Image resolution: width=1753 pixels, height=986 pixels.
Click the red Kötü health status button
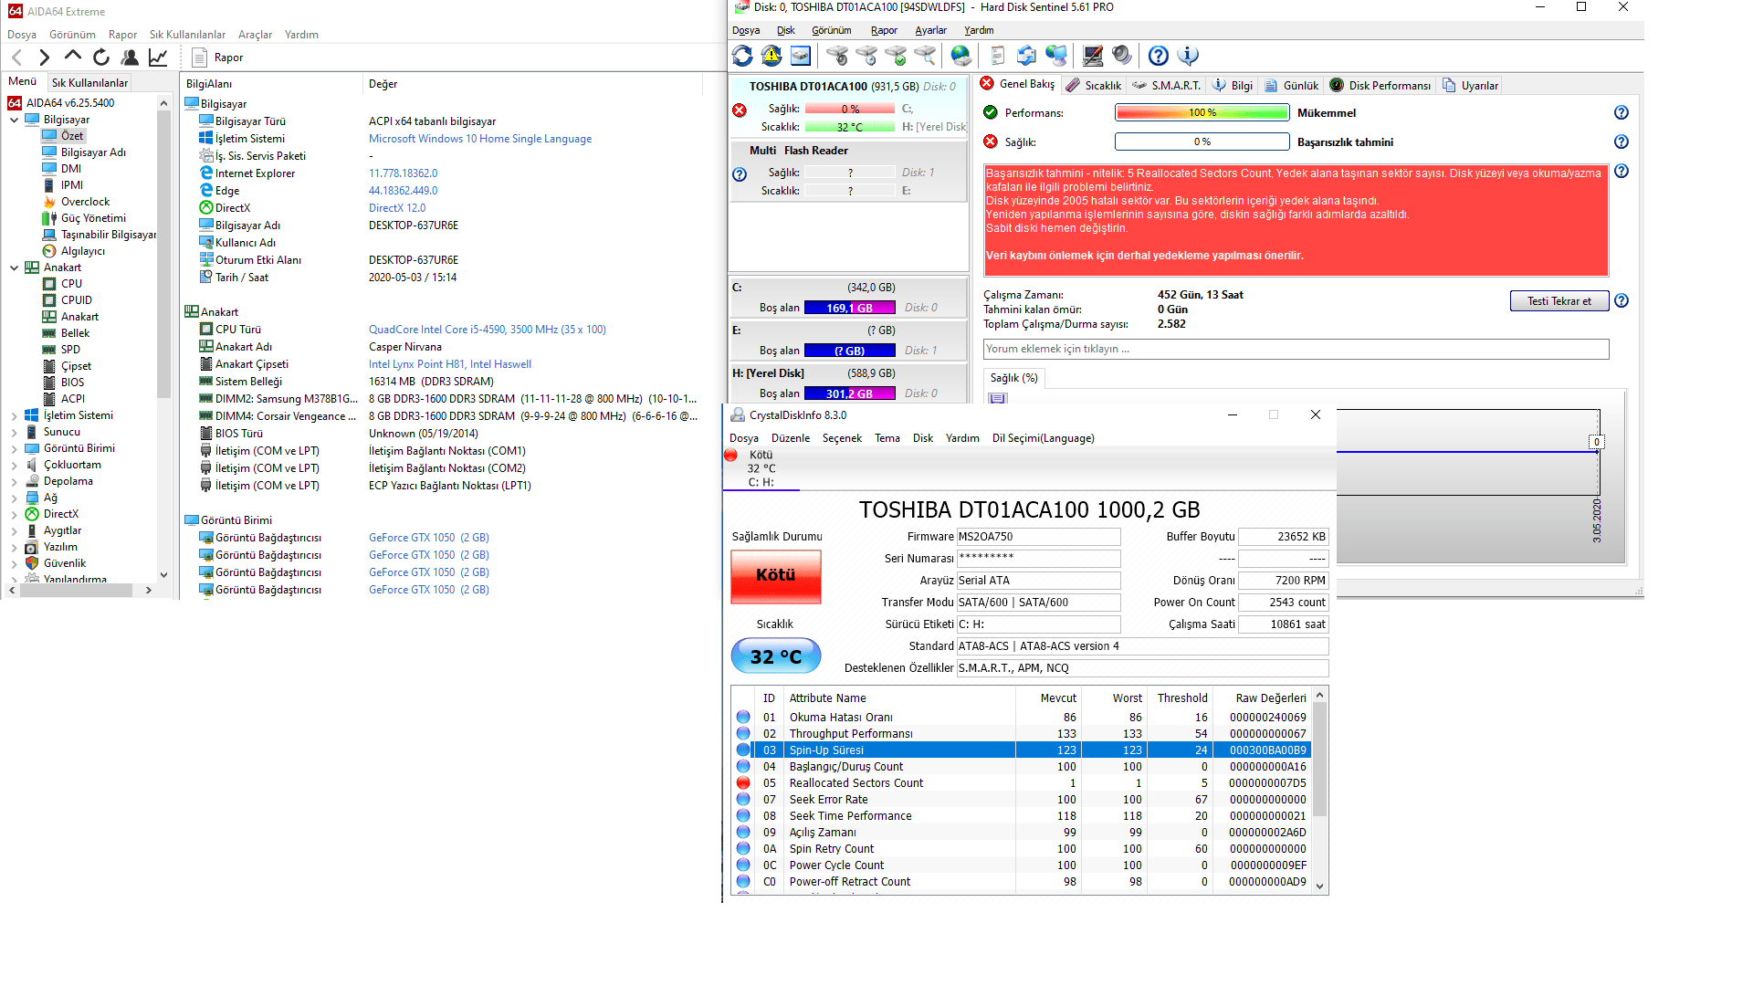pos(775,575)
